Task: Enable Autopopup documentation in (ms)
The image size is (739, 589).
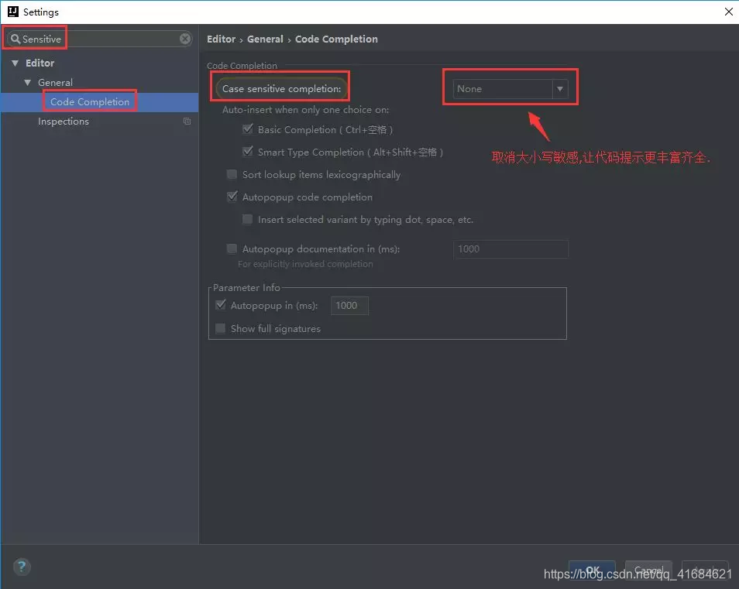Action: [232, 248]
